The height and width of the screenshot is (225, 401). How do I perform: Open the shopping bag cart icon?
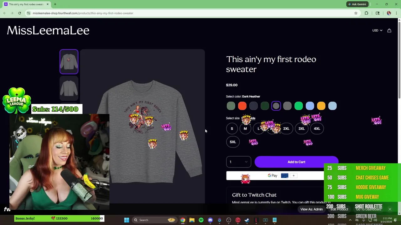tap(389, 30)
